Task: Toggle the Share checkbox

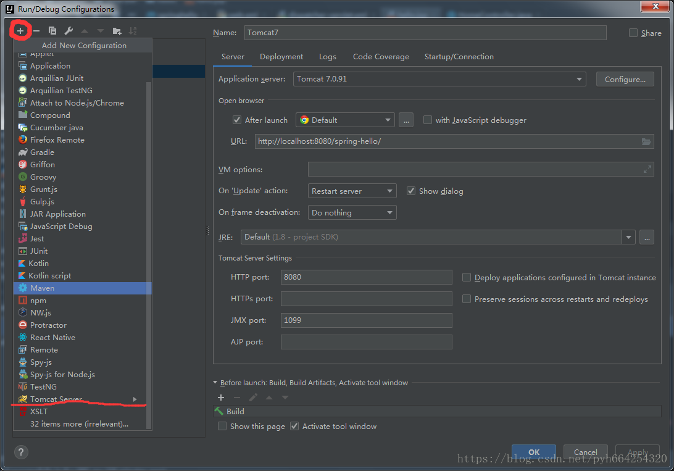Action: (x=633, y=33)
